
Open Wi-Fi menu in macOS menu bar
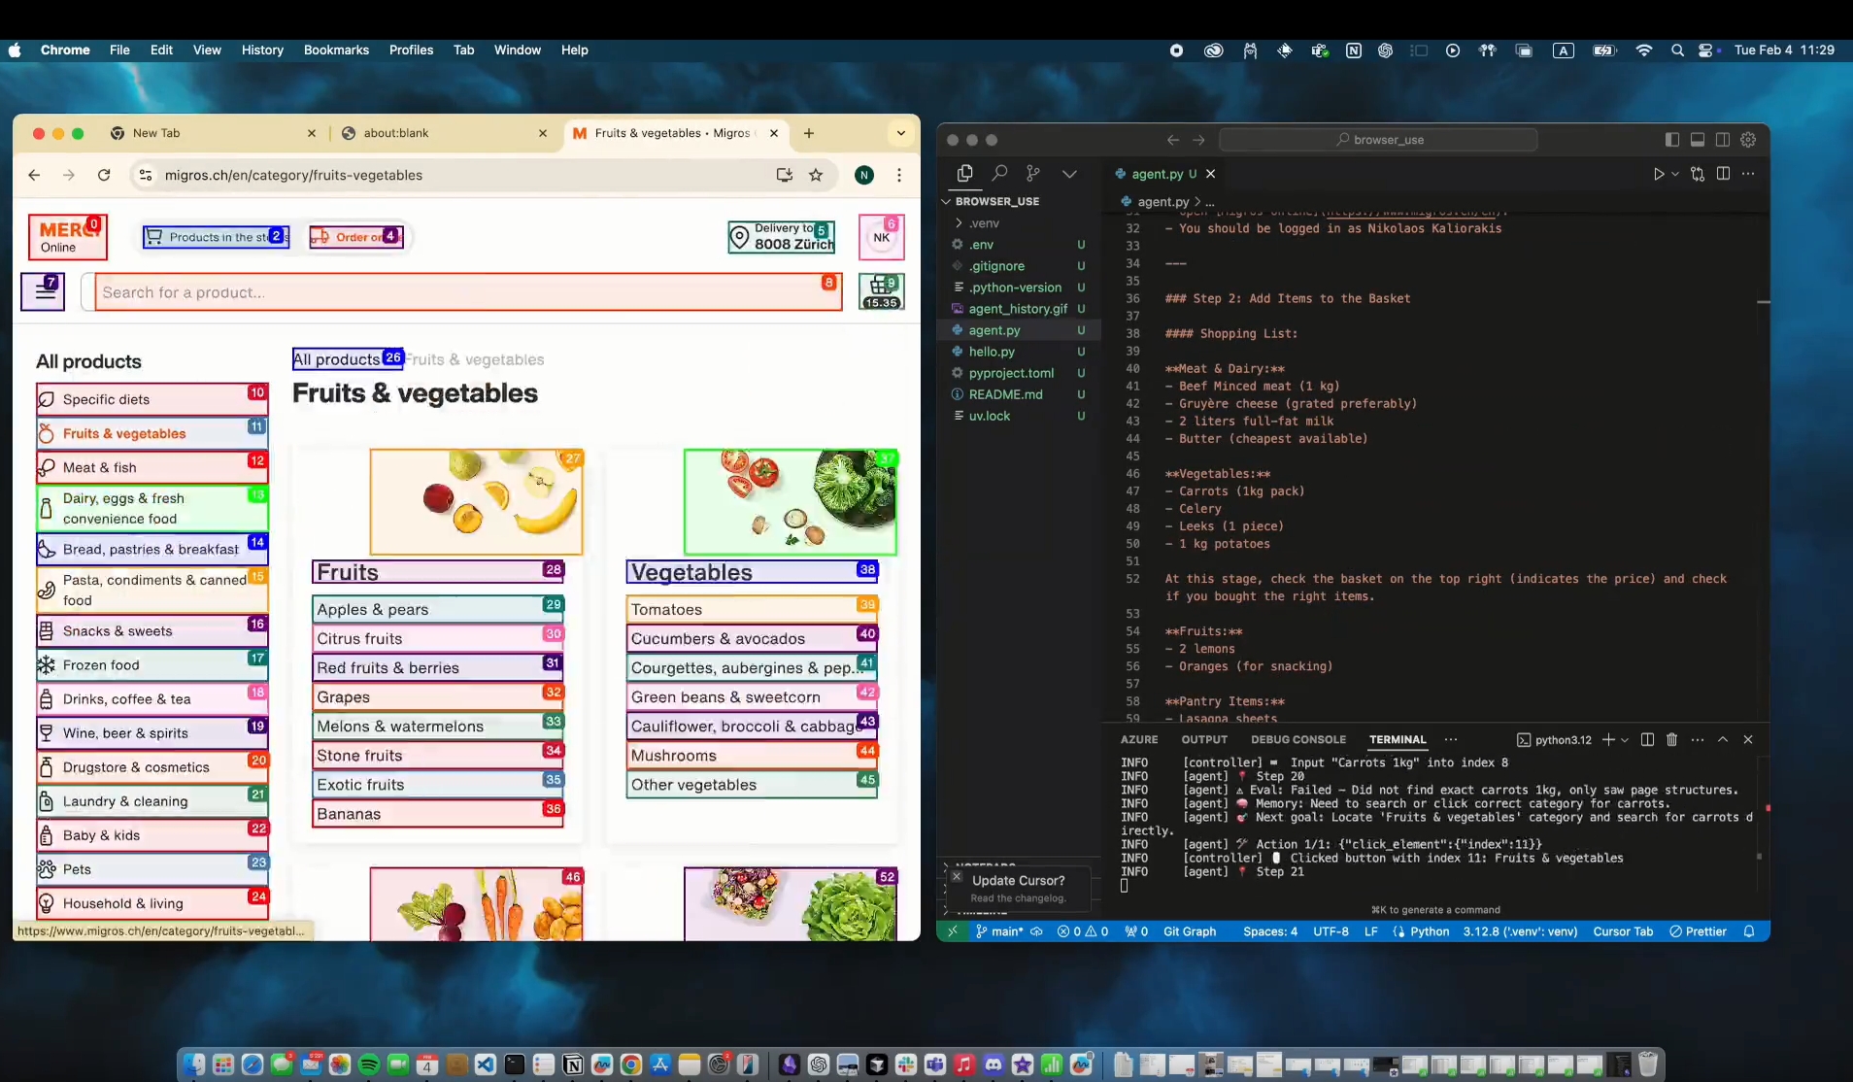point(1643,51)
